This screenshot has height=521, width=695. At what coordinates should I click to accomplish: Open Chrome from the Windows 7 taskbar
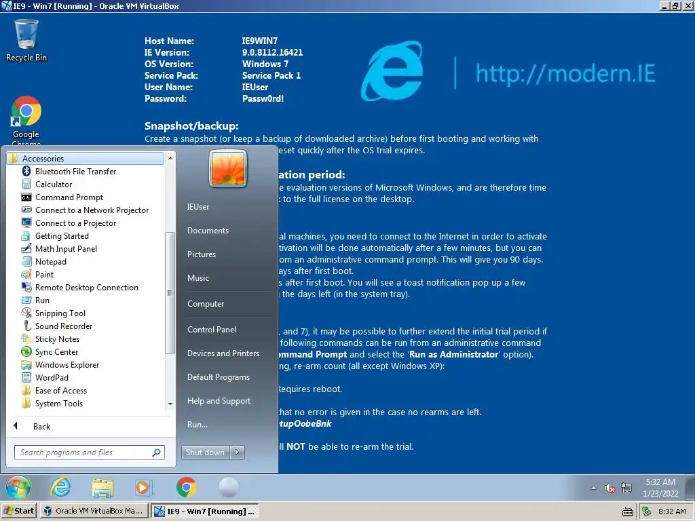[186, 487]
